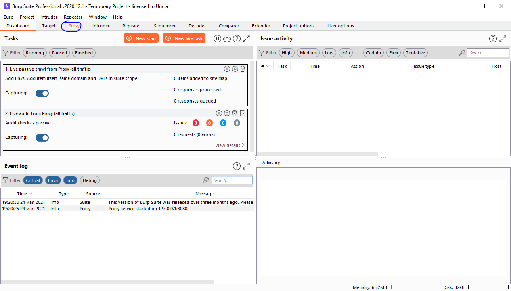This screenshot has width=511, height=291.
Task: Click the Event log horizontal scrollbar
Action: tap(107, 282)
